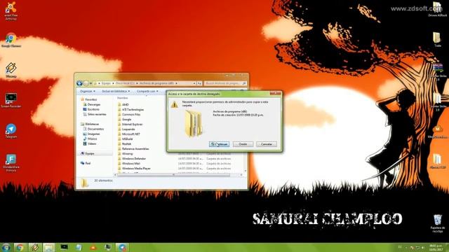Open the avast Free Antivirus desktop icon
Viewport: 449px width, 252px height.
click(11, 10)
